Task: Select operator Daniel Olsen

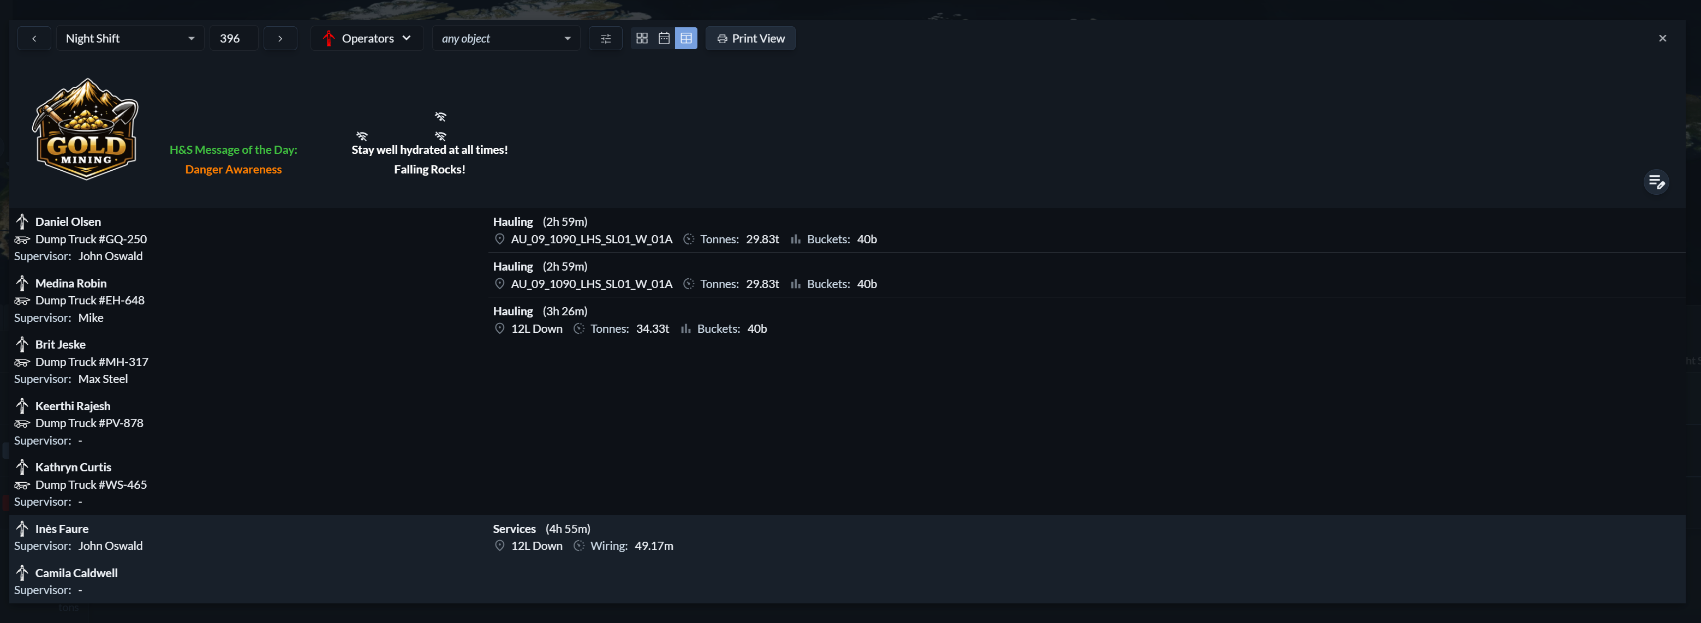Action: (x=68, y=221)
